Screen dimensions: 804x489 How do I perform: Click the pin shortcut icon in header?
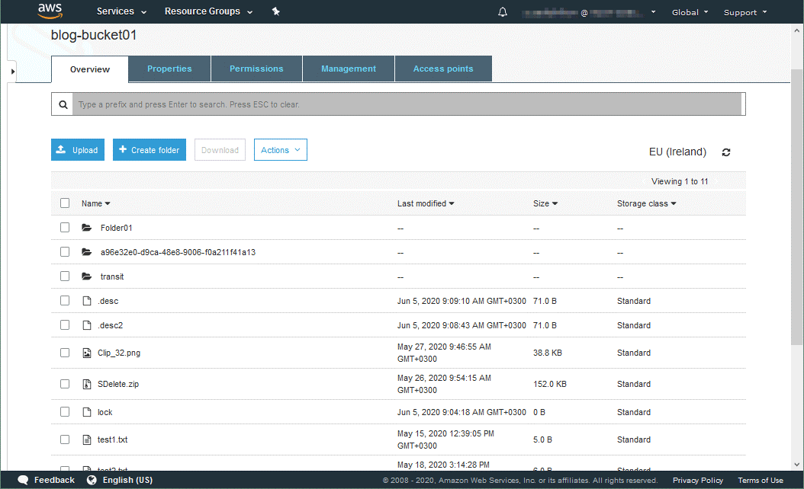(276, 11)
